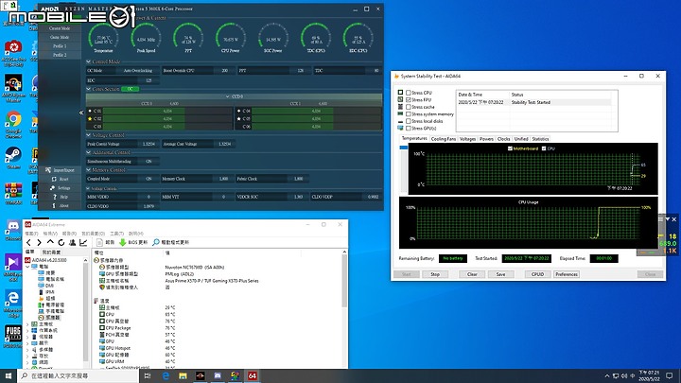Collapse CCD 0 header row
The image size is (681, 383).
(235, 96)
